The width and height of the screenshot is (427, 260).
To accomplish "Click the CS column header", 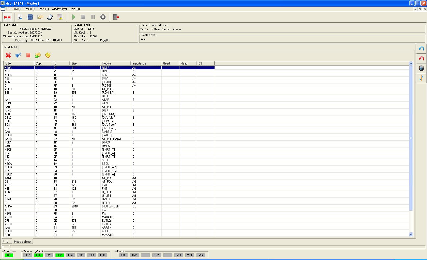I will coord(206,63).
